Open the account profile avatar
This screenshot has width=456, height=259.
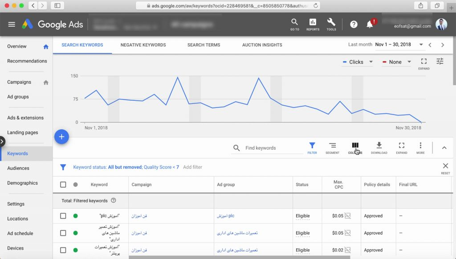pos(441,25)
